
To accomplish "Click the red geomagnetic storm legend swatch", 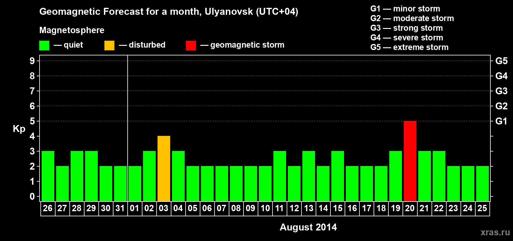I will (191, 45).
